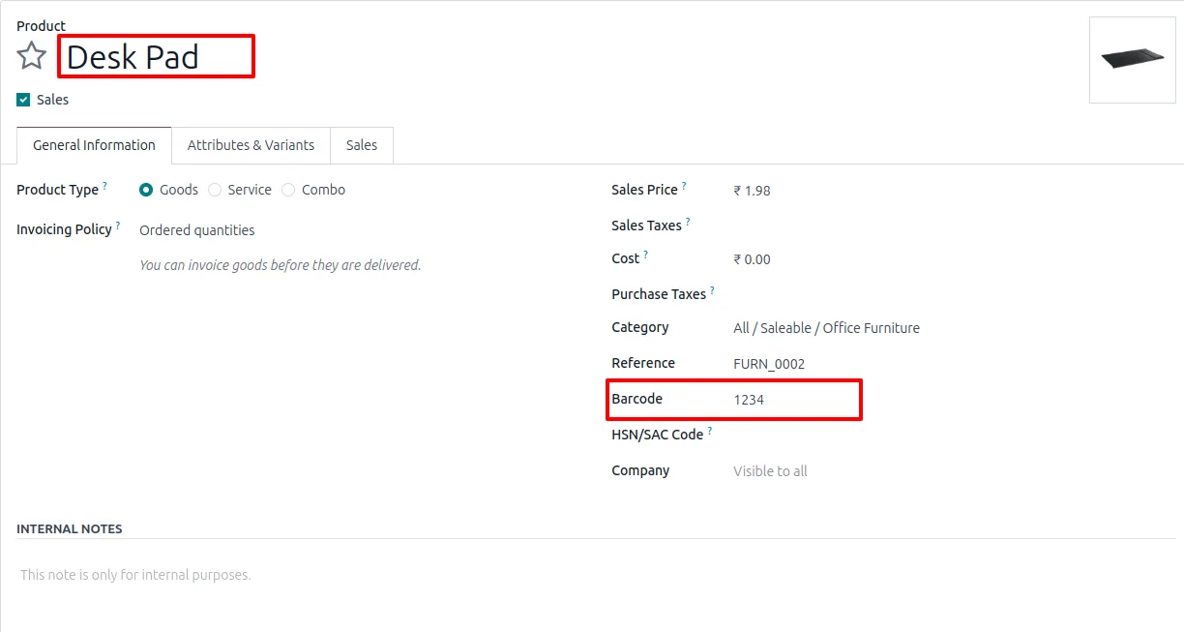Open Sales Taxes help question mark
The width and height of the screenshot is (1184, 632).
tap(688, 221)
